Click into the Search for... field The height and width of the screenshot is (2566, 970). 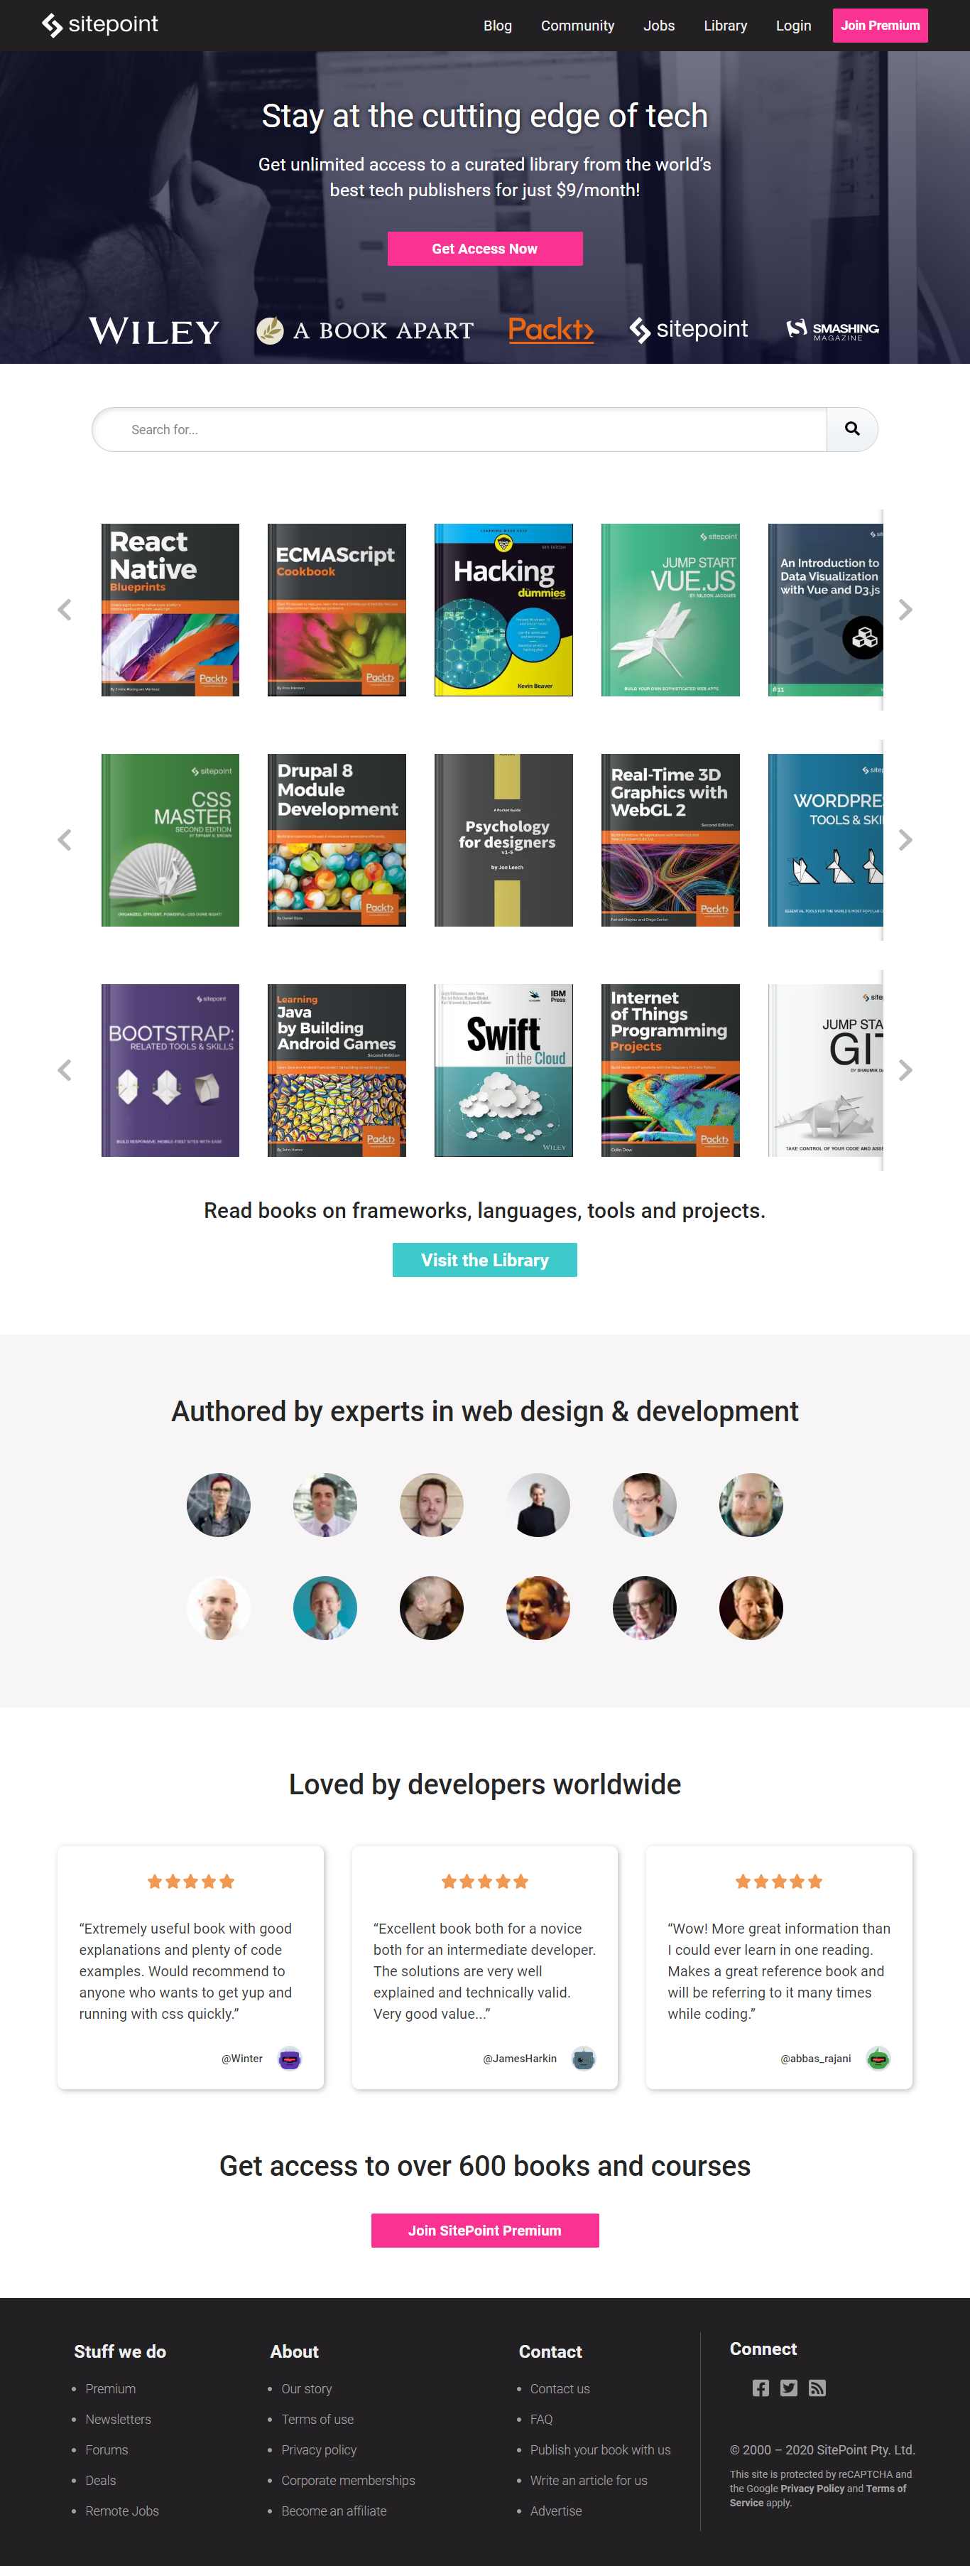[x=459, y=429]
